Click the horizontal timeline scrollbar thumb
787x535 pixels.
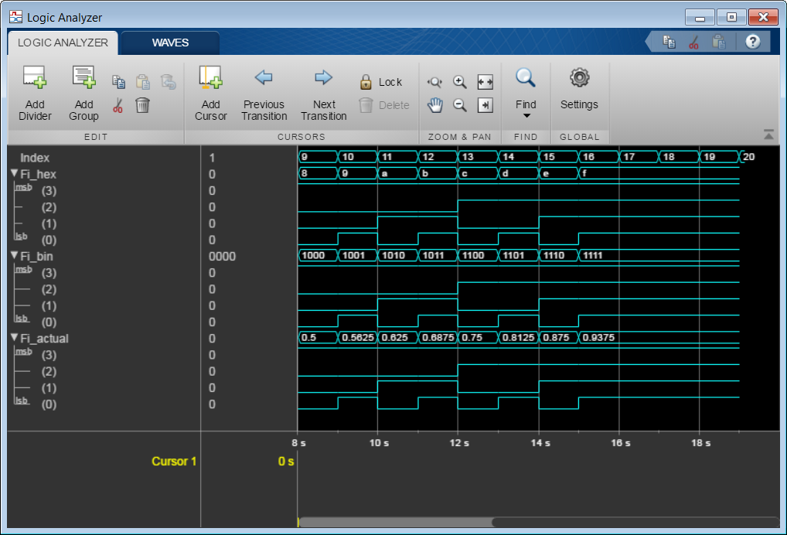[x=394, y=522]
